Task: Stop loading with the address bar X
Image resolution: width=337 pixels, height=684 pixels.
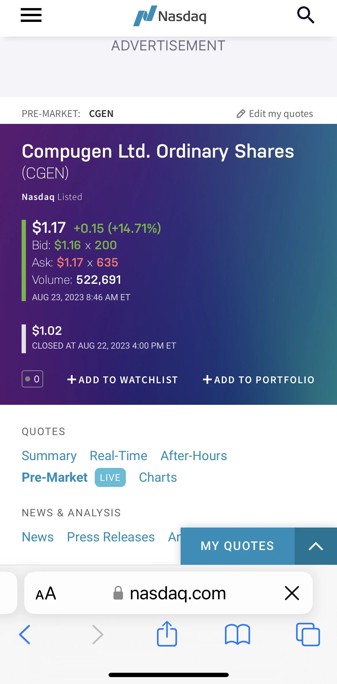Action: coord(292,593)
